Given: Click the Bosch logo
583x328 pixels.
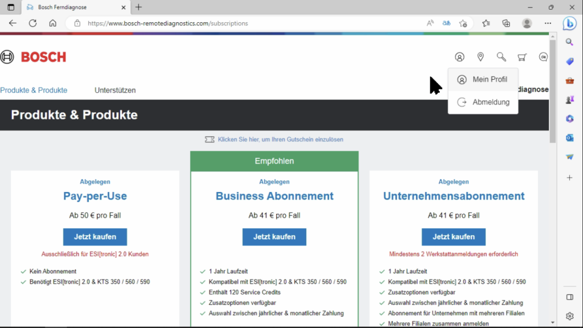Looking at the screenshot, I should click(34, 57).
